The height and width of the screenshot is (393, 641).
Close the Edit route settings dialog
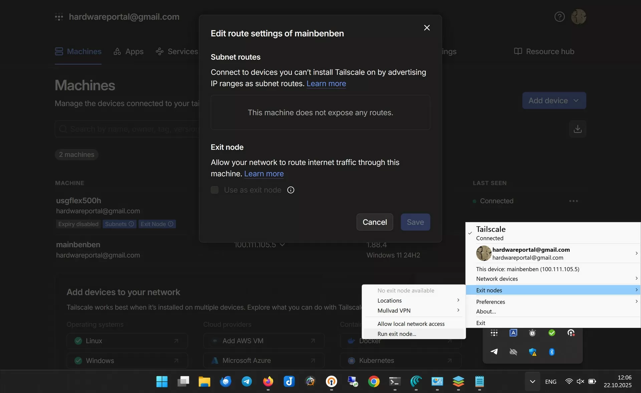coord(427,28)
